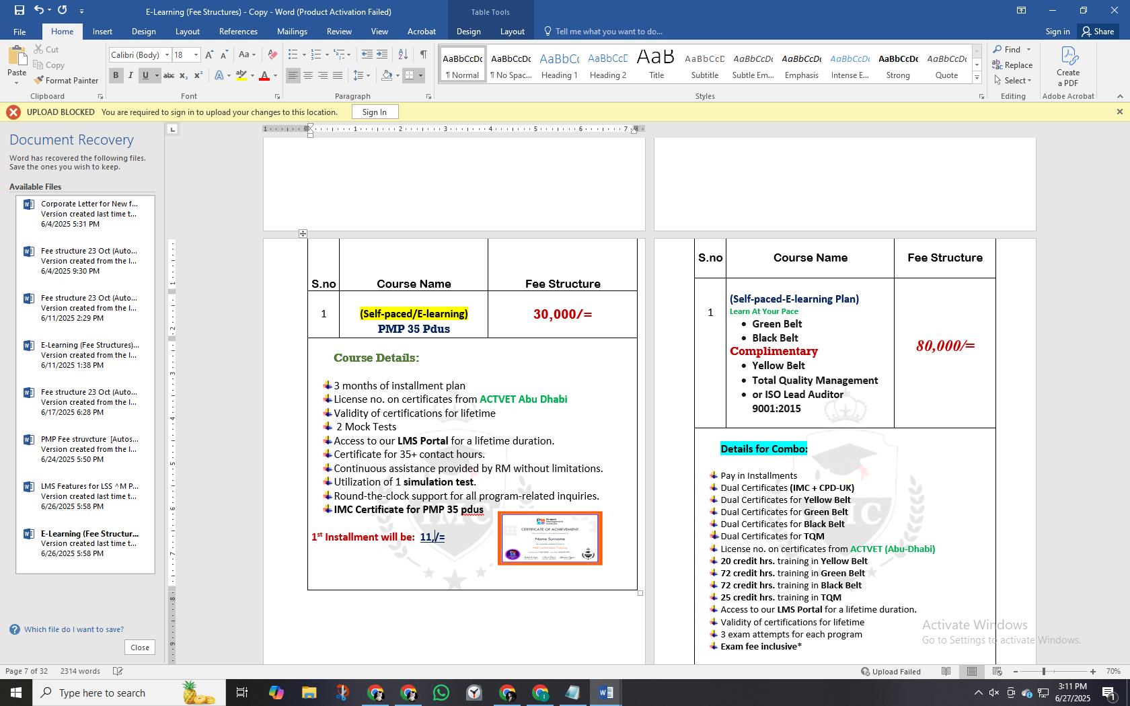Click the Sort A-Z icon
The image size is (1130, 706).
click(403, 55)
